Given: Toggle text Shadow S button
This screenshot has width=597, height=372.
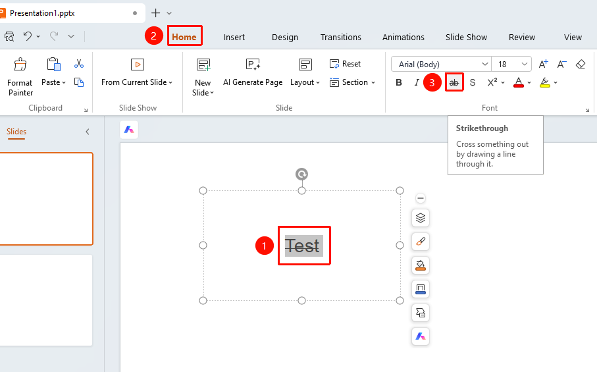Looking at the screenshot, I should [x=473, y=82].
